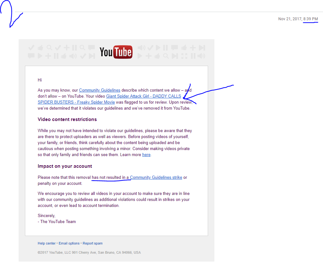Open Email options in the footer
Screen dimensions: 323x266
tap(69, 243)
